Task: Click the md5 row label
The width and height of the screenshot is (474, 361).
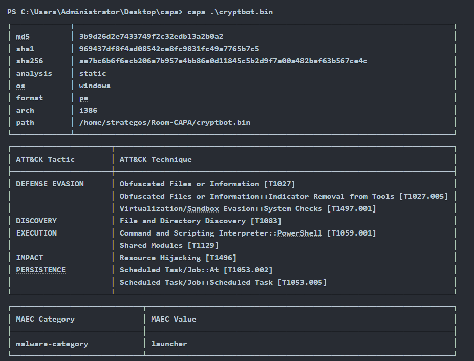Action: pyautogui.click(x=23, y=36)
